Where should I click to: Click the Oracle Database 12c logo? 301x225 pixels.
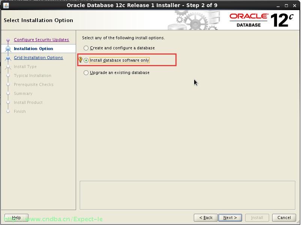[x=262, y=20]
